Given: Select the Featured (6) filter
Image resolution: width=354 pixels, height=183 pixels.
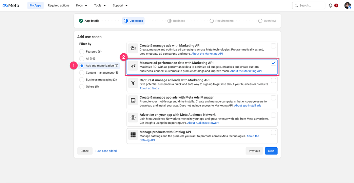Looking at the screenshot, I should click(82, 52).
